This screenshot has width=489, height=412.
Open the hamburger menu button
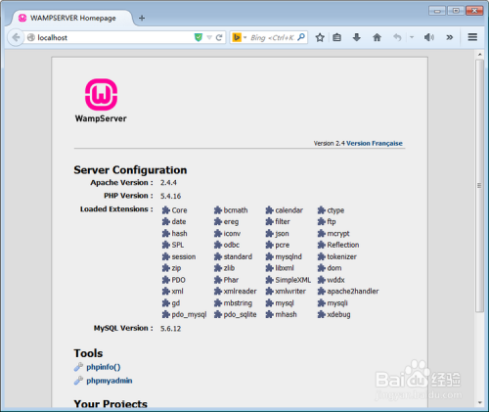[x=472, y=37]
